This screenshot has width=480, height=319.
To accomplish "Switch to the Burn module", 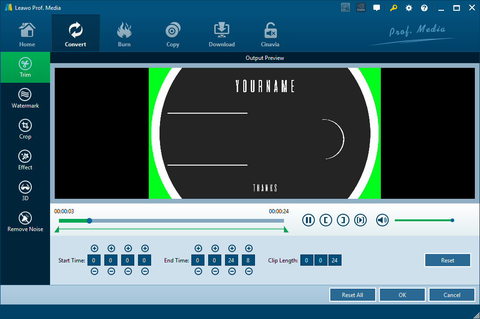I will (124, 35).
